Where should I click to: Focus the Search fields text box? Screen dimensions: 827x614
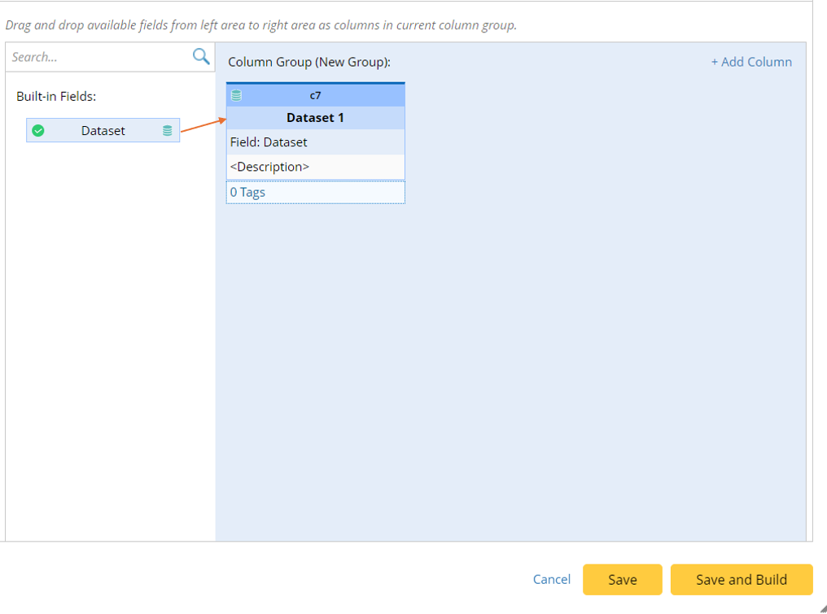pyautogui.click(x=98, y=57)
